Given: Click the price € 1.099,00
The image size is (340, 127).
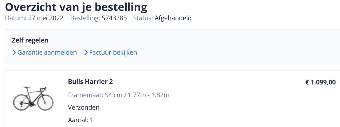Looking at the screenshot, I should [x=321, y=82].
